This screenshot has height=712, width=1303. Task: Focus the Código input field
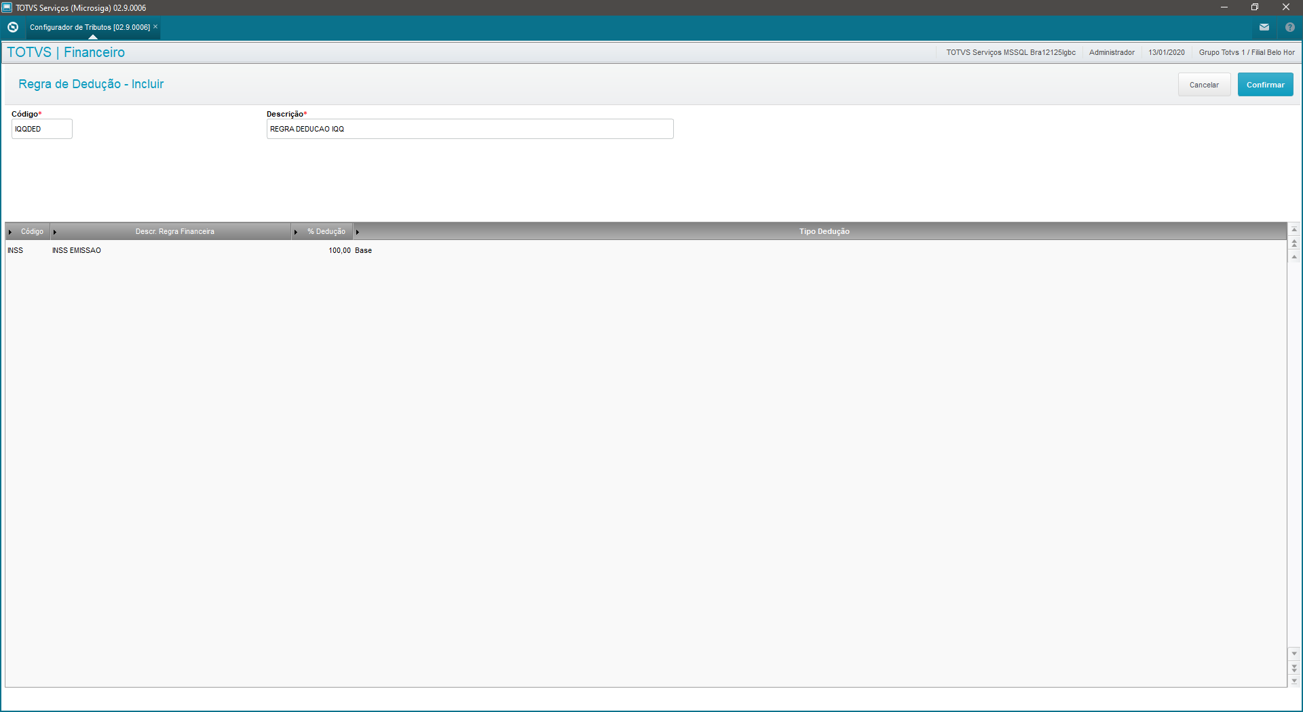pyautogui.click(x=41, y=129)
